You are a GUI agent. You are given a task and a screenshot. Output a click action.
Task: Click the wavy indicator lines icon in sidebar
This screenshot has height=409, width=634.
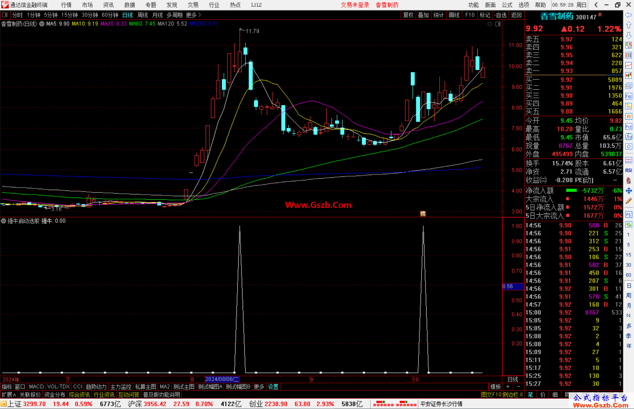point(628,160)
